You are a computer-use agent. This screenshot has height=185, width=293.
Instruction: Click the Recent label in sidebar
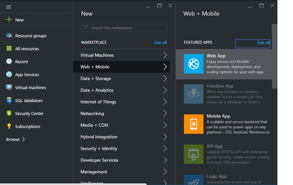click(x=21, y=62)
